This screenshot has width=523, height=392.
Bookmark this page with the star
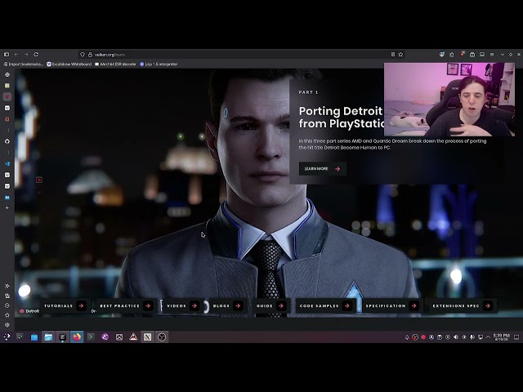pyautogui.click(x=400, y=55)
